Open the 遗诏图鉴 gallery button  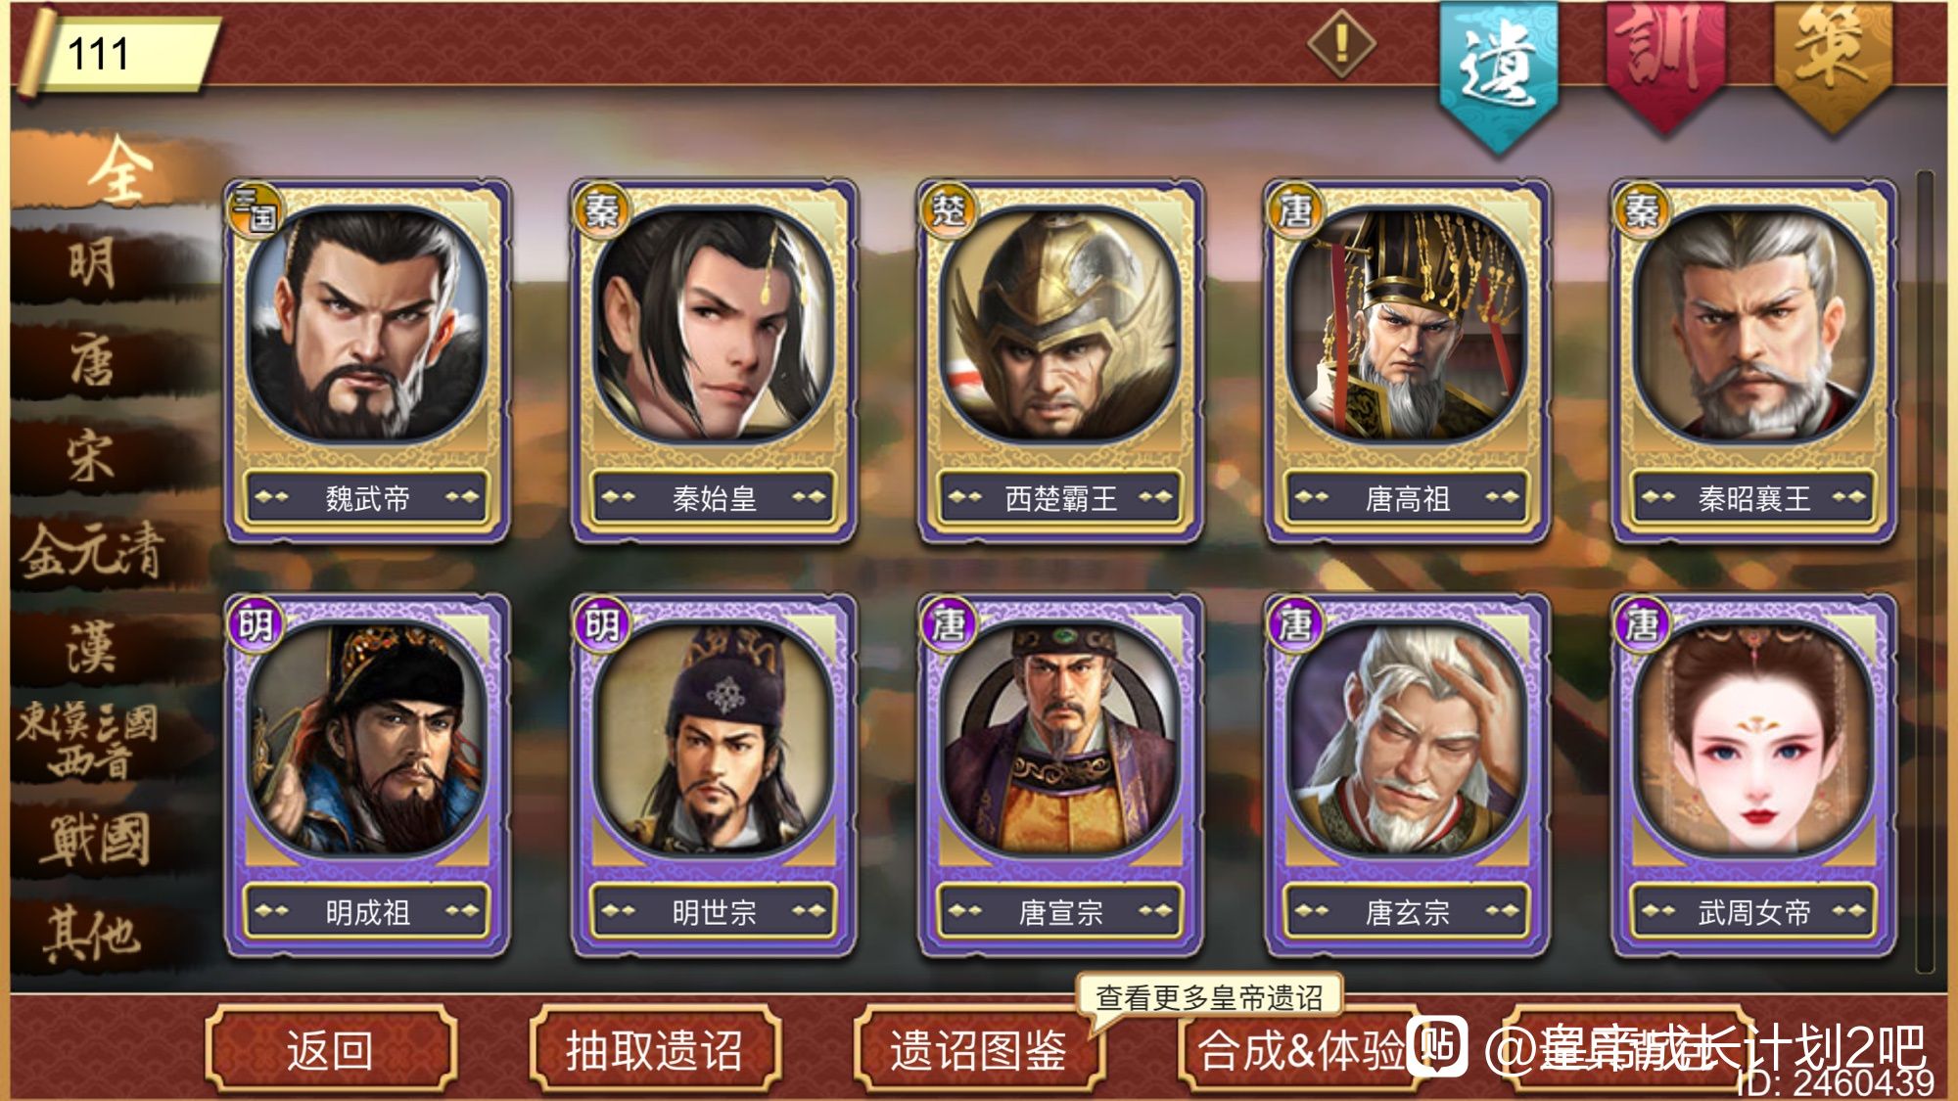(979, 1049)
